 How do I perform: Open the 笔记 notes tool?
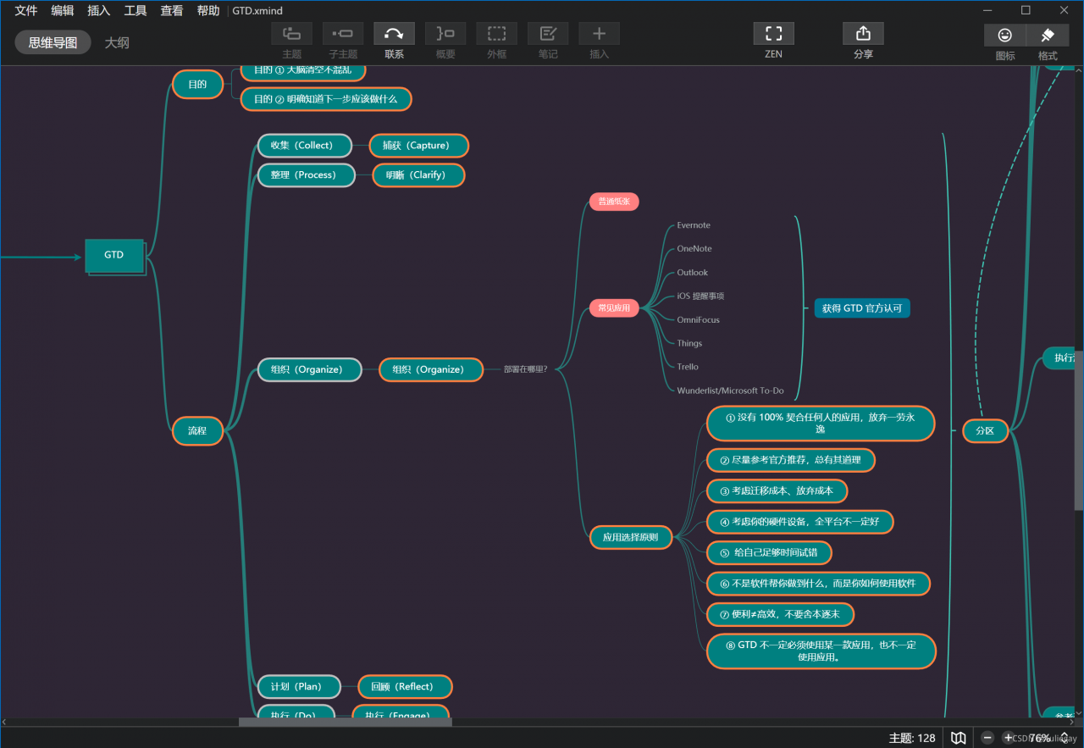pos(548,34)
